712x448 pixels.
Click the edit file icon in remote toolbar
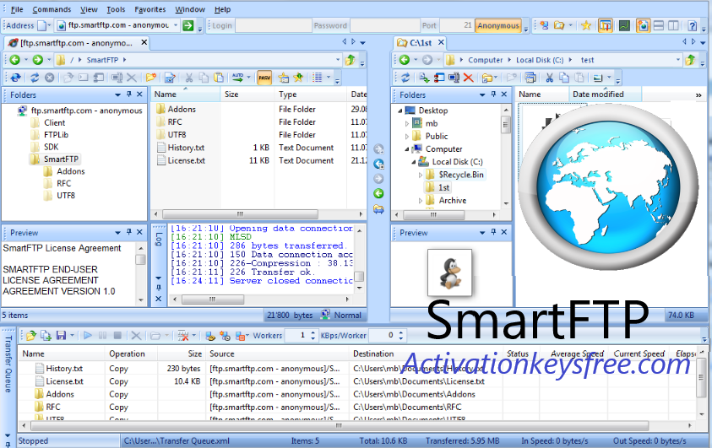pyautogui.click(x=170, y=78)
